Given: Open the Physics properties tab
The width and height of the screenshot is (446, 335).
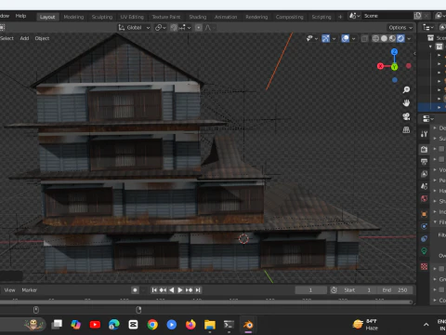Looking at the screenshot, I should pyautogui.click(x=424, y=226).
